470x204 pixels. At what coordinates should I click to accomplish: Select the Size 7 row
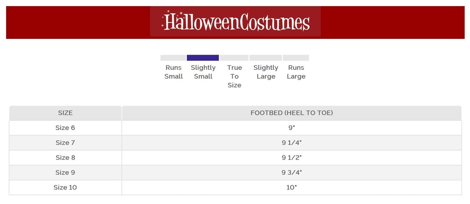(x=65, y=143)
